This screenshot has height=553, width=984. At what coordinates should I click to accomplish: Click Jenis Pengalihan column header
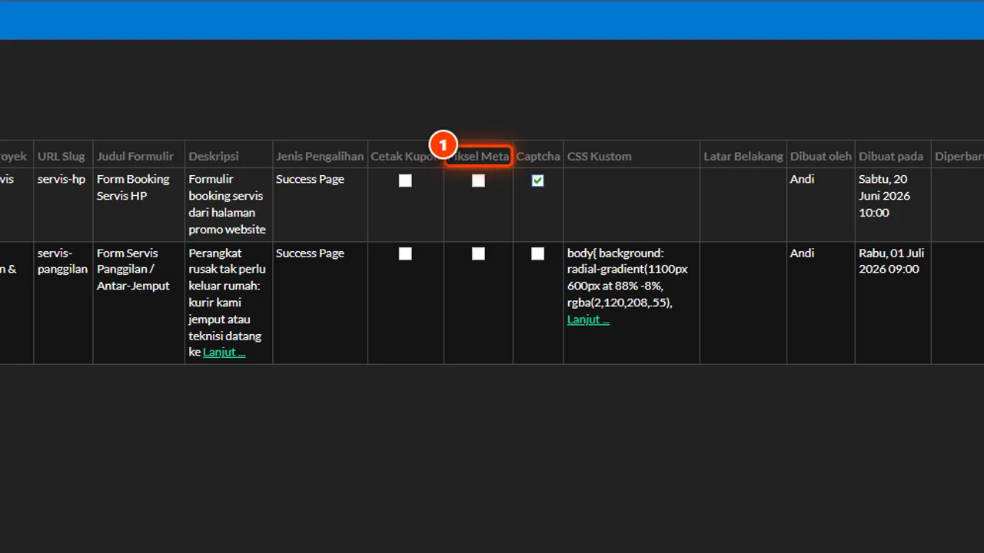tap(320, 156)
